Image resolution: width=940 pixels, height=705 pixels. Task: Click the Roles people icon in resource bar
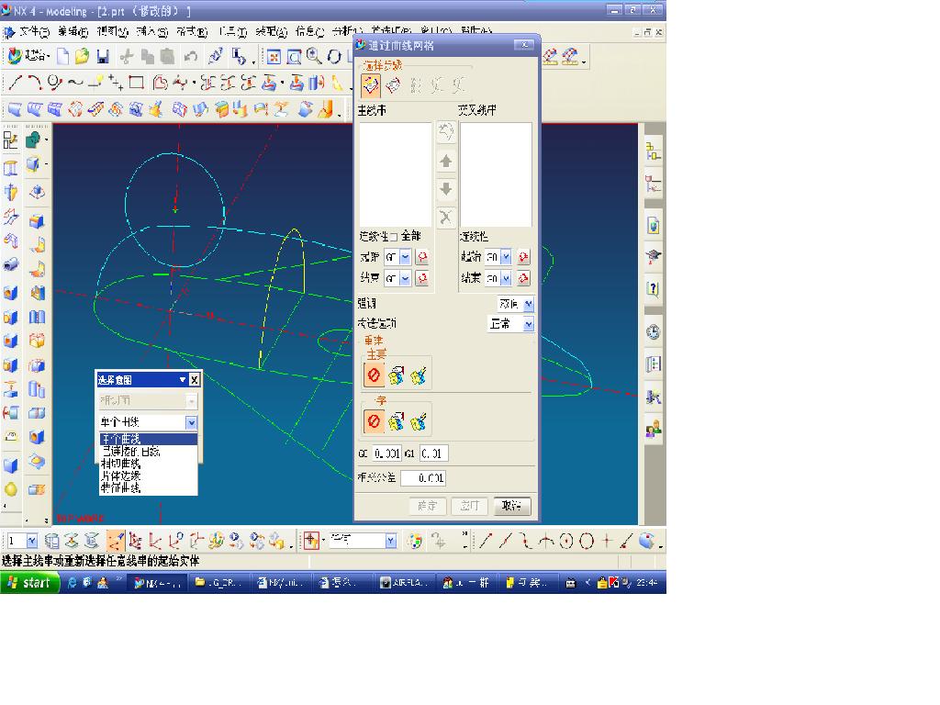[653, 428]
